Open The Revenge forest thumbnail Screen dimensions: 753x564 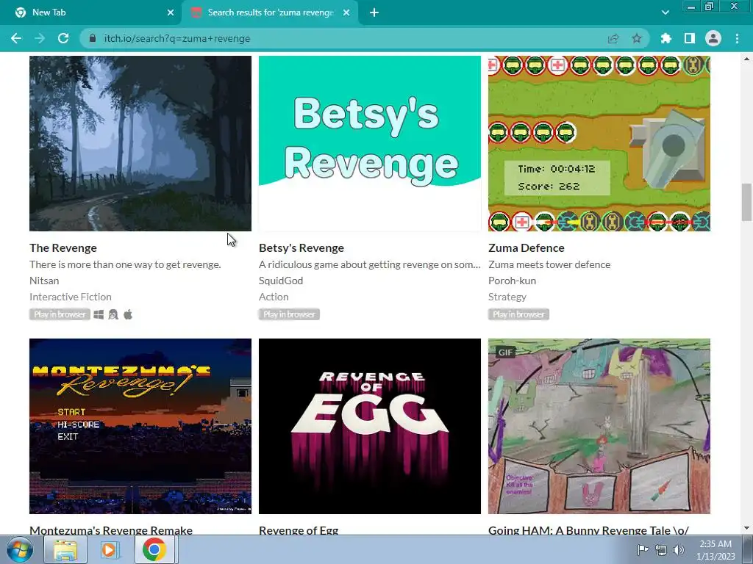coord(140,143)
